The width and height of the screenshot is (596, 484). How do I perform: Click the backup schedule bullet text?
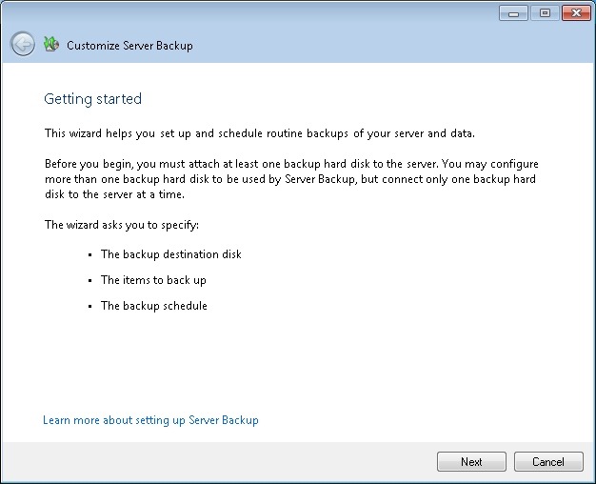coord(154,306)
